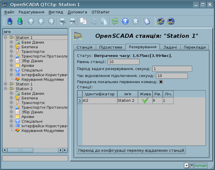Open the 'Вигляд' menu
215x170 pixels.
pos(56,12)
